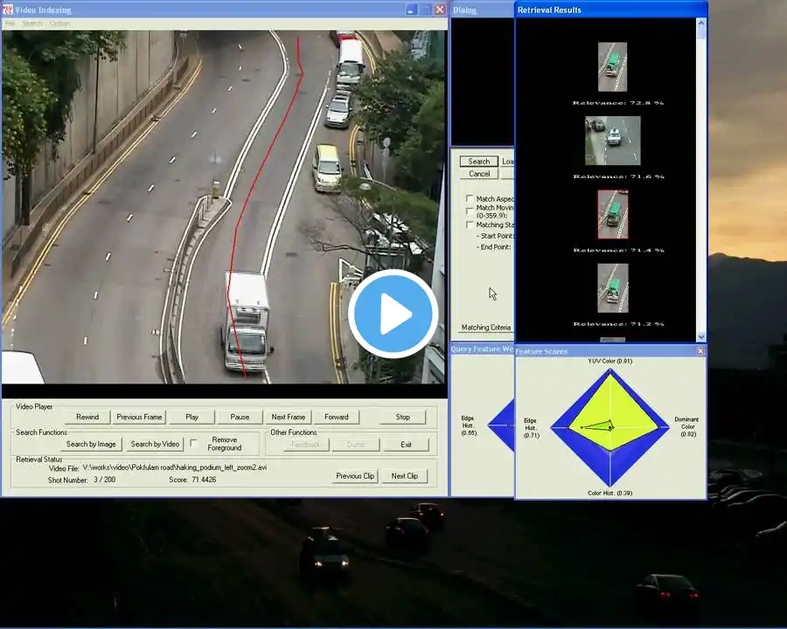This screenshot has width=787, height=629.
Task: Click the video file path text
Action: point(175,467)
